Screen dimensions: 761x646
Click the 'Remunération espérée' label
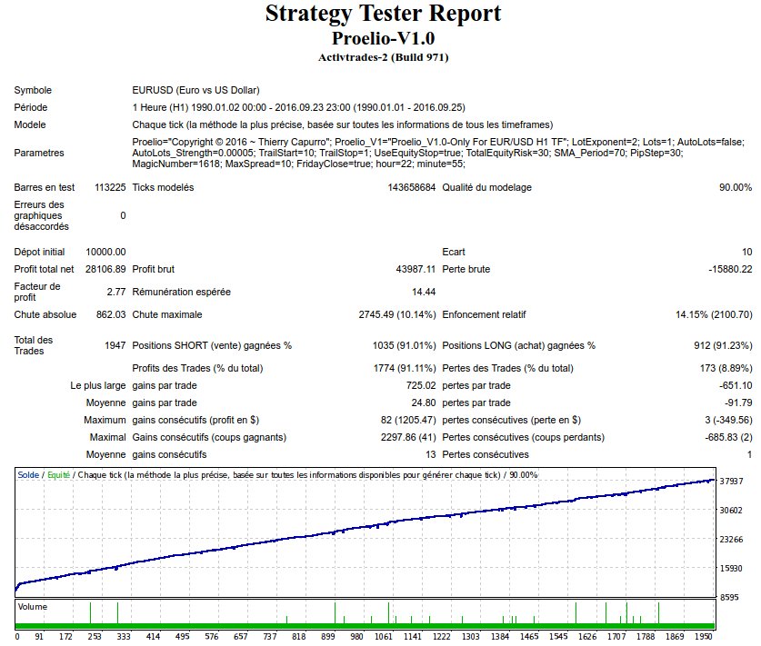[181, 292]
